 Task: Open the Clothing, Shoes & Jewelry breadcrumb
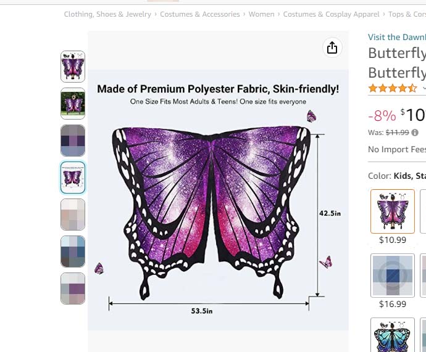point(107,14)
